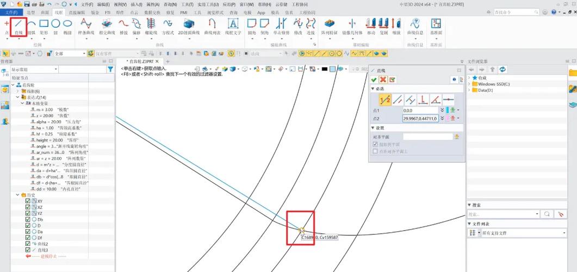Toggle the 曲线2 feature checkbox
The height and width of the screenshot is (272, 577).
pos(28,244)
